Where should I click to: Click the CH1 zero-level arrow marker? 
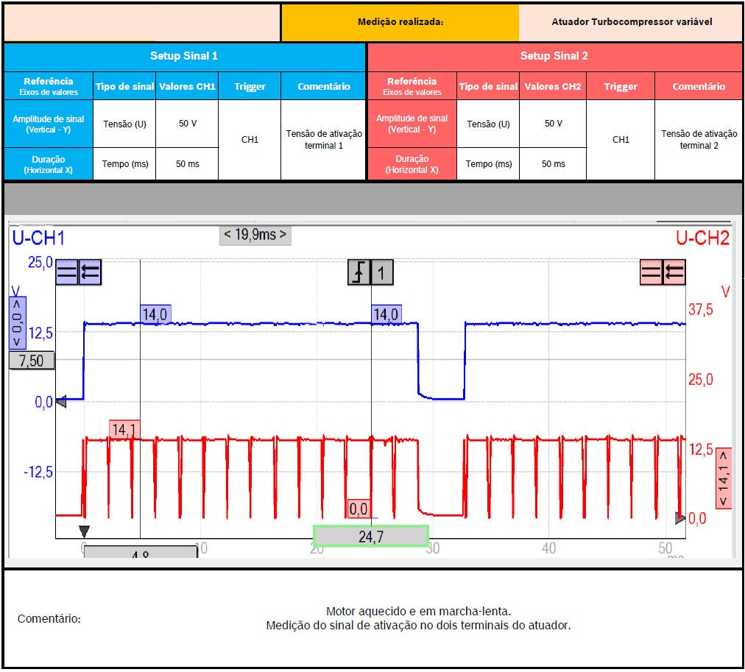click(x=62, y=402)
